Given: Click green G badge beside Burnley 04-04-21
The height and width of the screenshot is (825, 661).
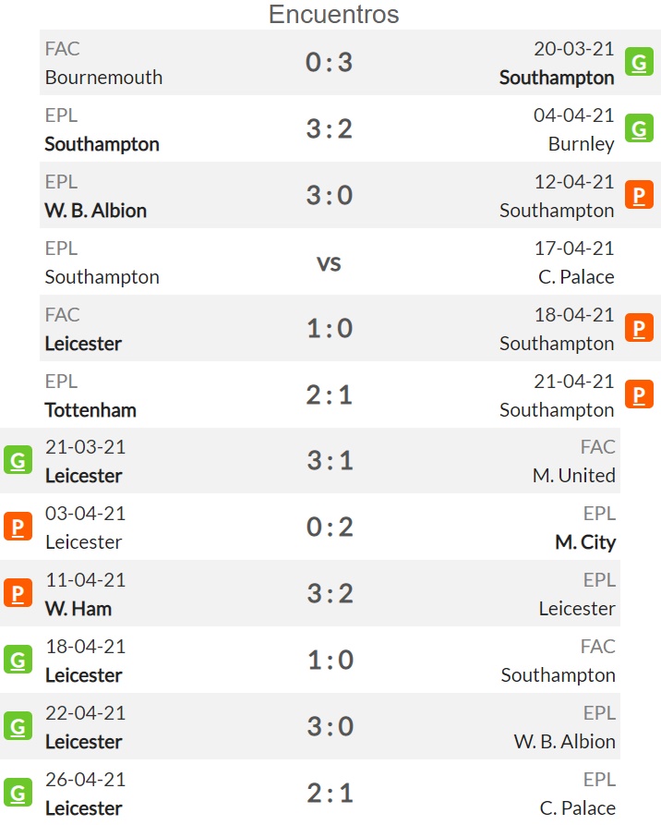Looking at the screenshot, I should 639,128.
